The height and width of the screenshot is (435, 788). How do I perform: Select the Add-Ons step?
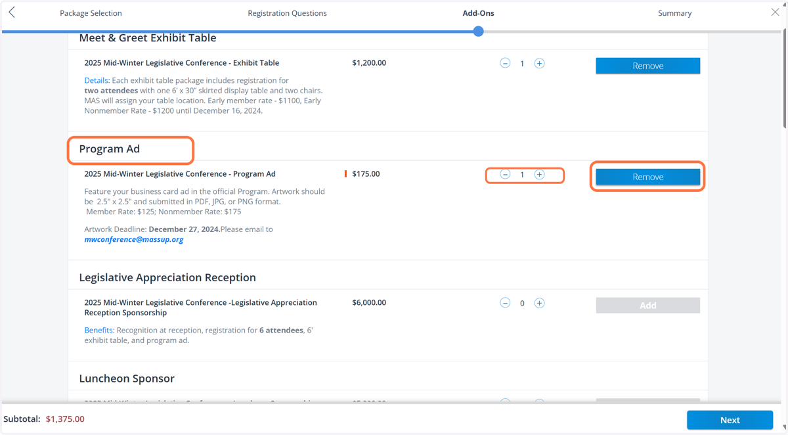click(x=478, y=13)
